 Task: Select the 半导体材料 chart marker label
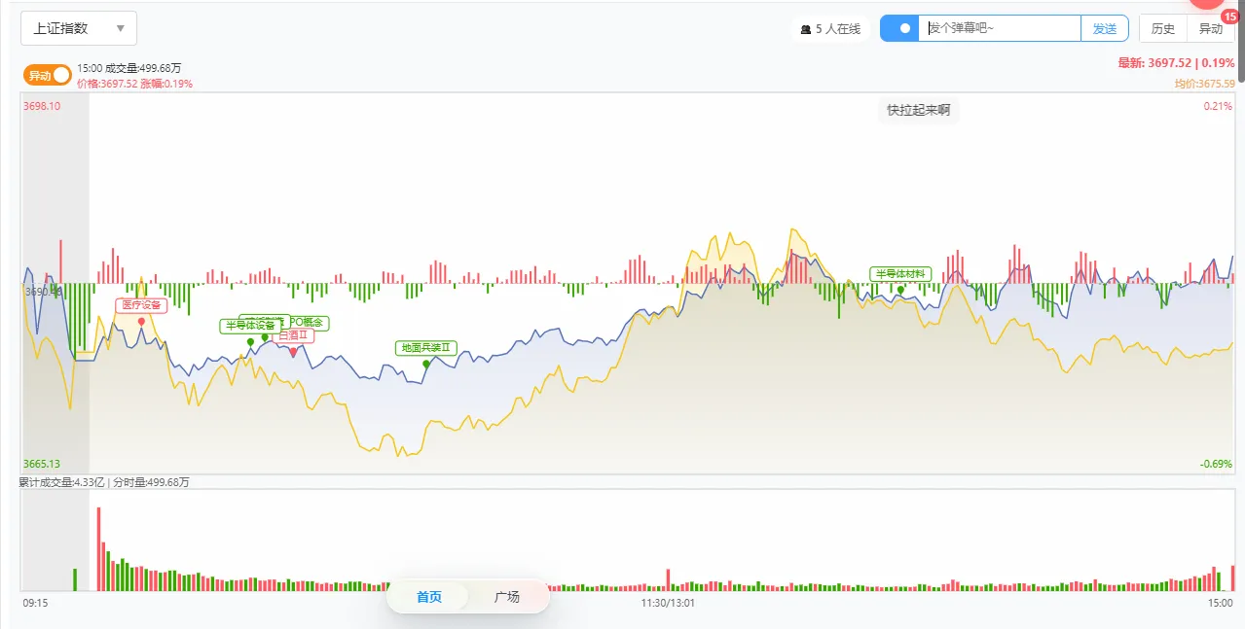[x=900, y=273]
